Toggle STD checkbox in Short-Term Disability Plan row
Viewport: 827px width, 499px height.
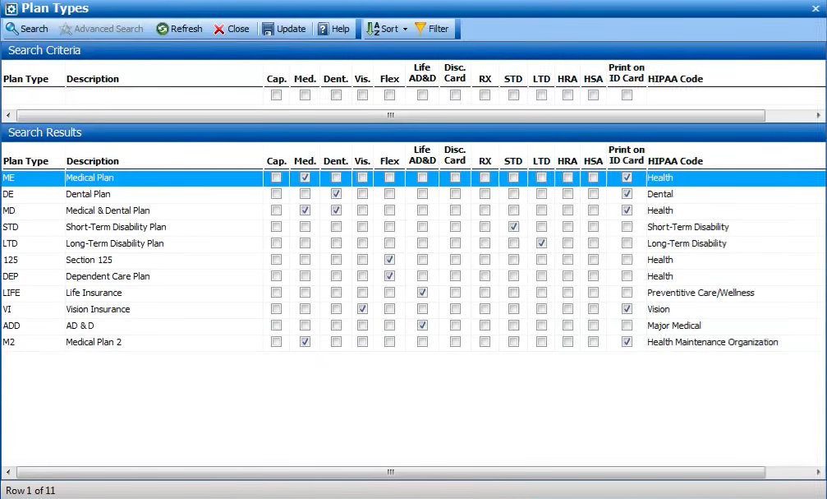pyautogui.click(x=513, y=227)
